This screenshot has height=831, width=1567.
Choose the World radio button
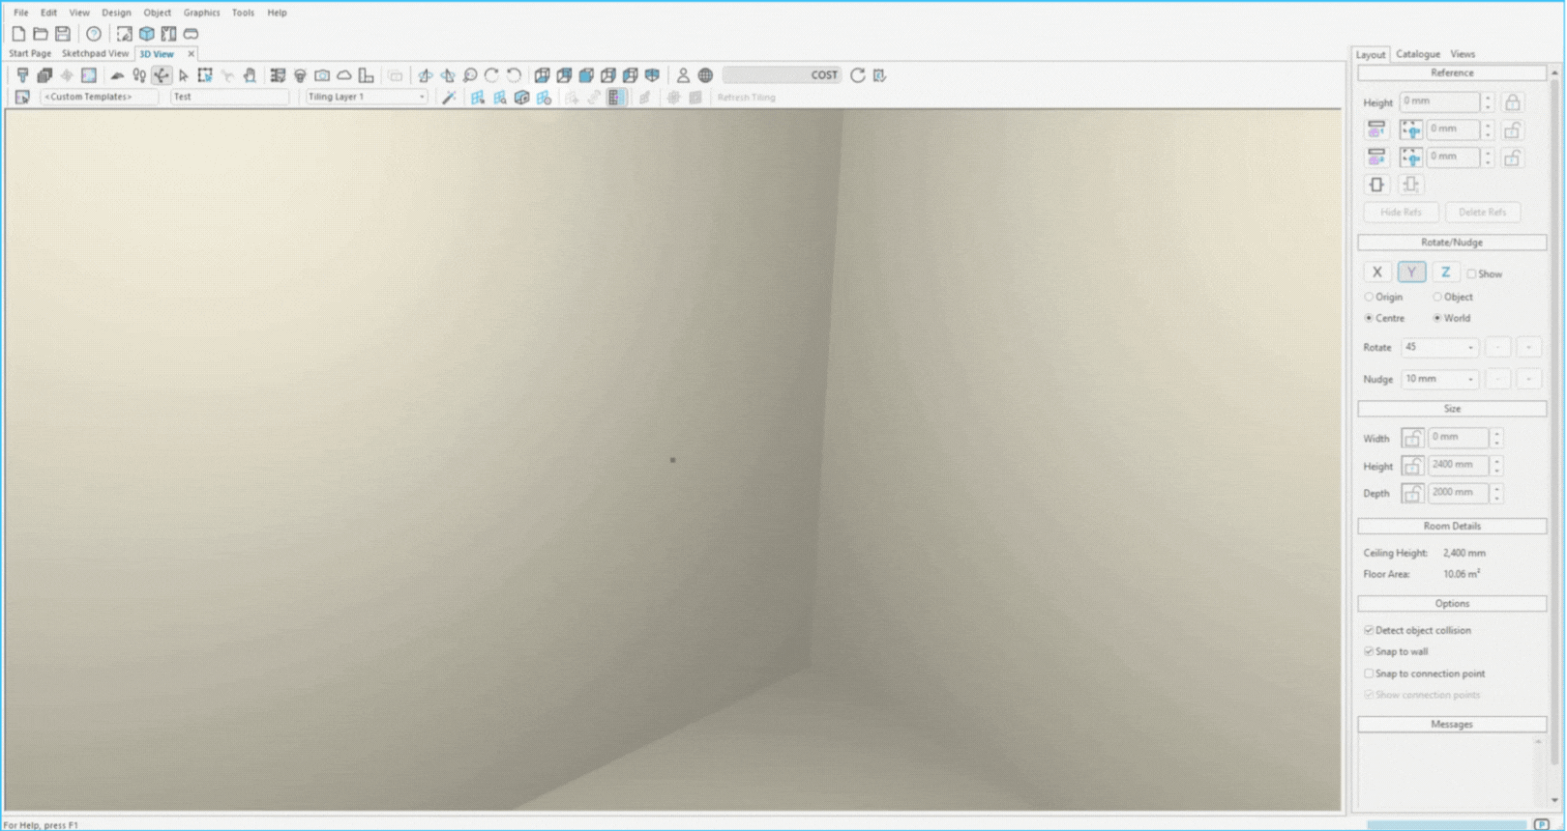[x=1437, y=319]
